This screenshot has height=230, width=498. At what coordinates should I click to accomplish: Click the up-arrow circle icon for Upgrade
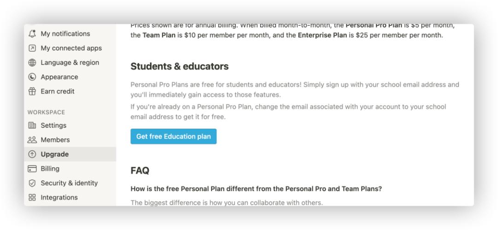tap(32, 154)
